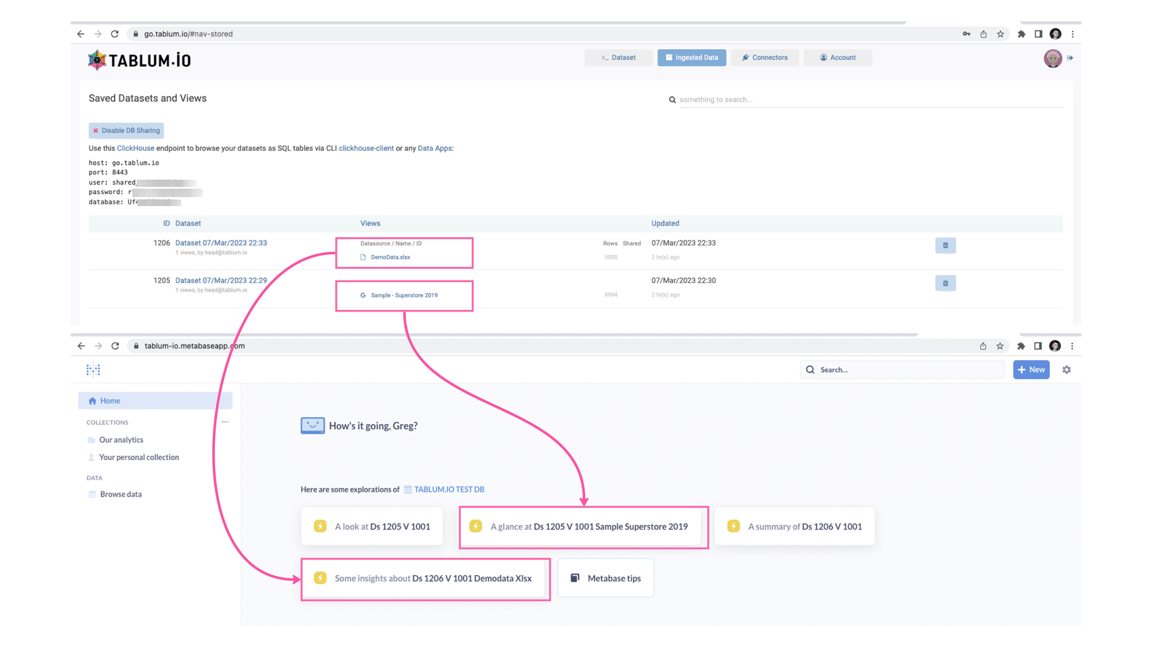Reload the go.tablum.io page

(115, 34)
